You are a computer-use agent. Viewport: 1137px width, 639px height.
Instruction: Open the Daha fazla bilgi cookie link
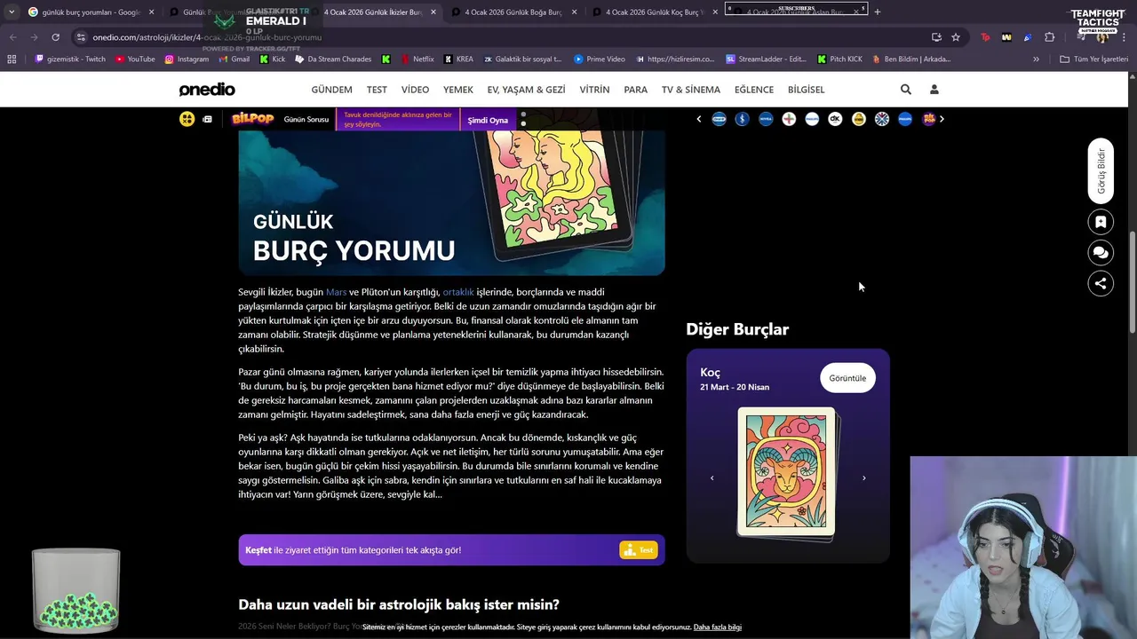[717, 627]
